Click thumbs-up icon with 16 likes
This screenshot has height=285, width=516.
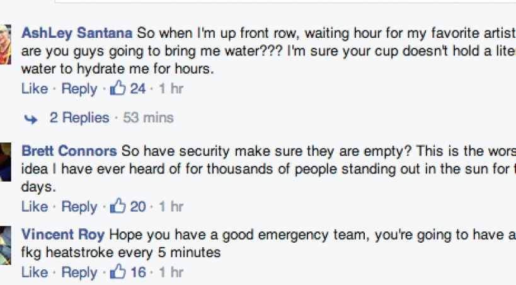pos(118,272)
